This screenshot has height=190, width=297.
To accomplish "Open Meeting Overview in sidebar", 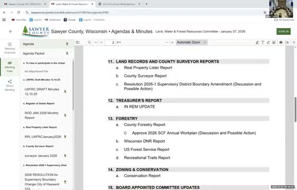I will 10,48.
